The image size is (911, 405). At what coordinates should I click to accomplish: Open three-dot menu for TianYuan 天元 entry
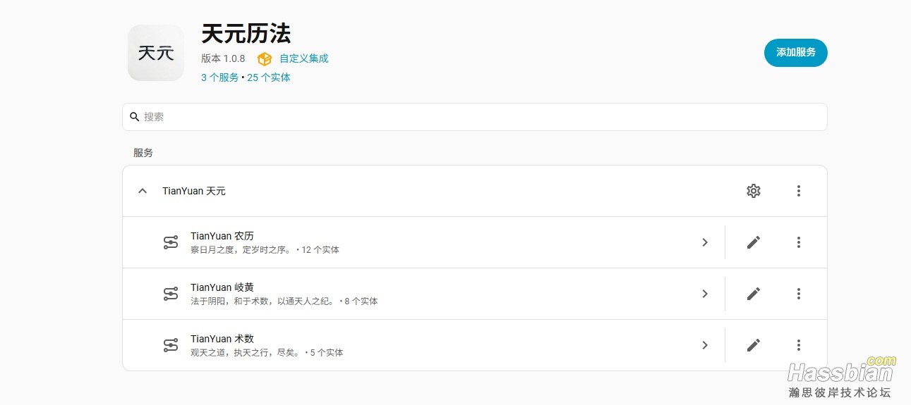(799, 191)
